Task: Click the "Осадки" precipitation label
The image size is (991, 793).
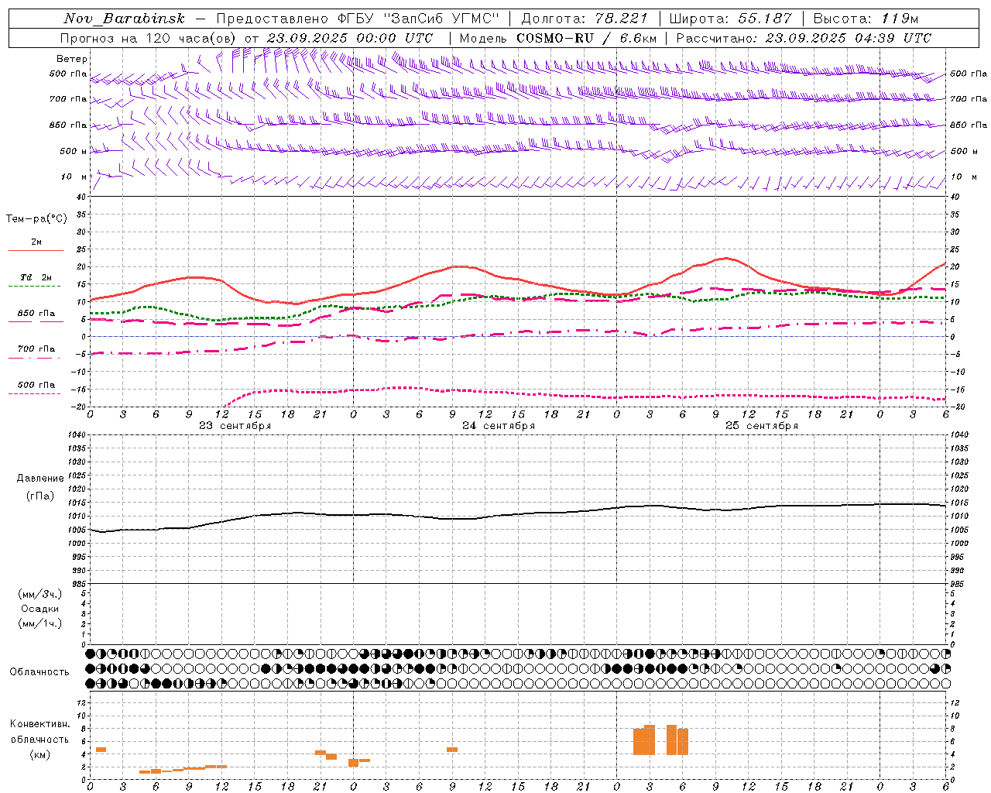Action: [40, 609]
